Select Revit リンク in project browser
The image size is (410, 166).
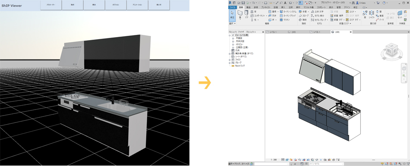tap(240, 66)
